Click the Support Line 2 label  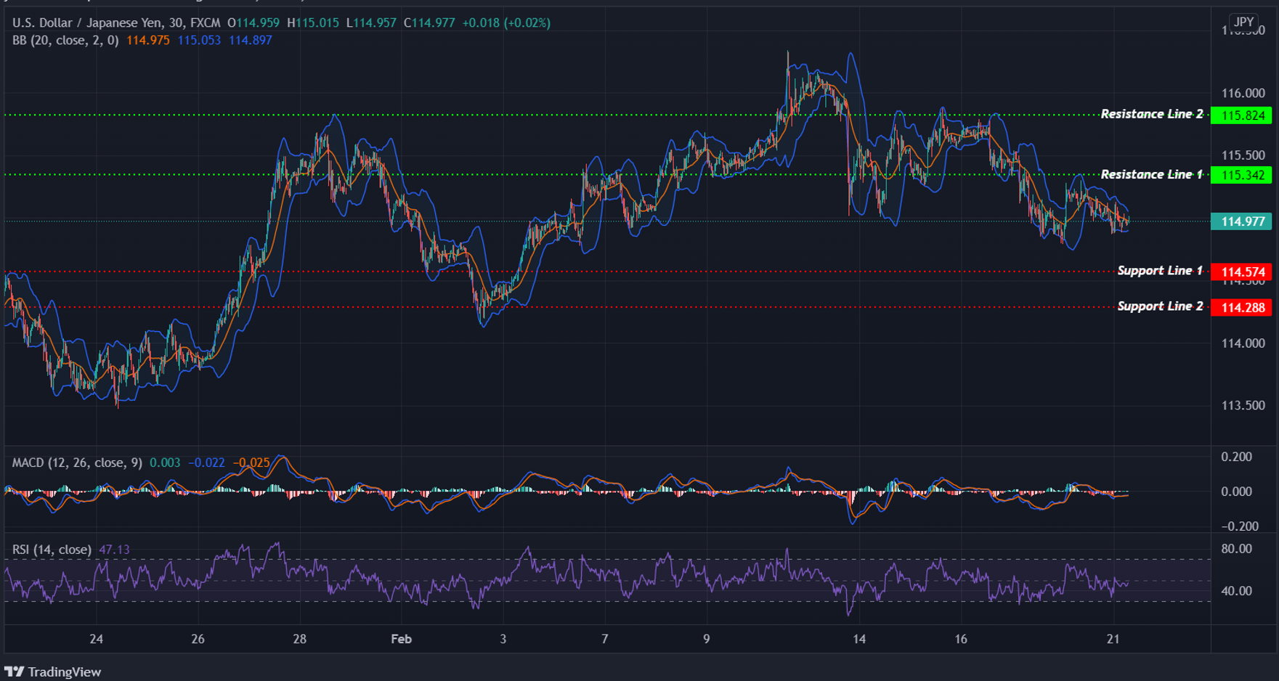point(1160,306)
